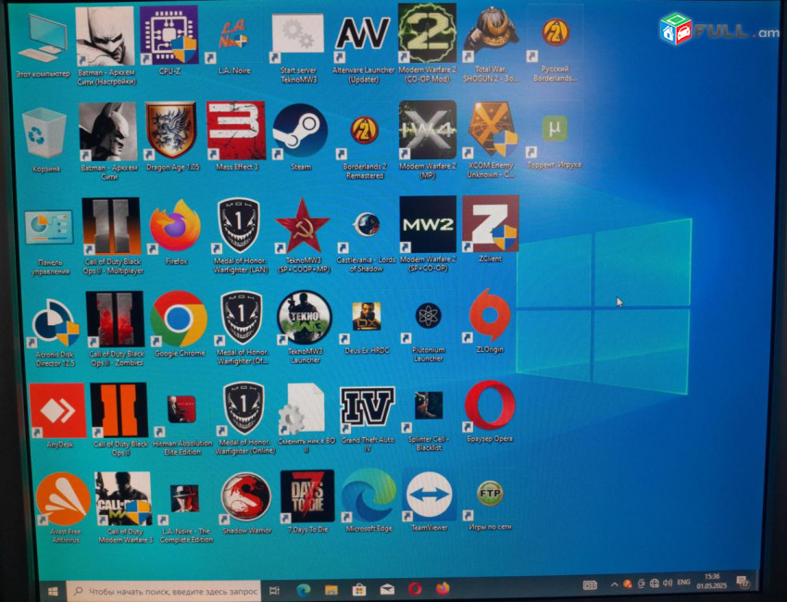Open Microsoft Store taskbar icon
Image resolution: width=787 pixels, height=602 pixels.
[x=359, y=589]
